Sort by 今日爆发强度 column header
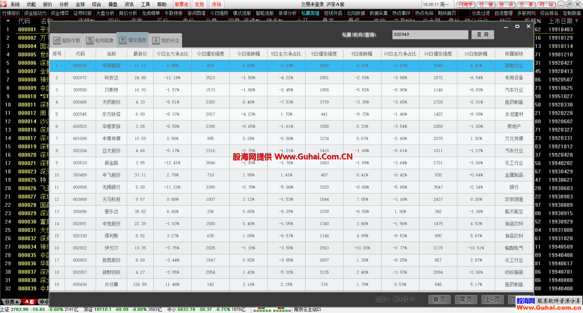Image resolution: width=583 pixels, height=313 pixels. [x=210, y=54]
